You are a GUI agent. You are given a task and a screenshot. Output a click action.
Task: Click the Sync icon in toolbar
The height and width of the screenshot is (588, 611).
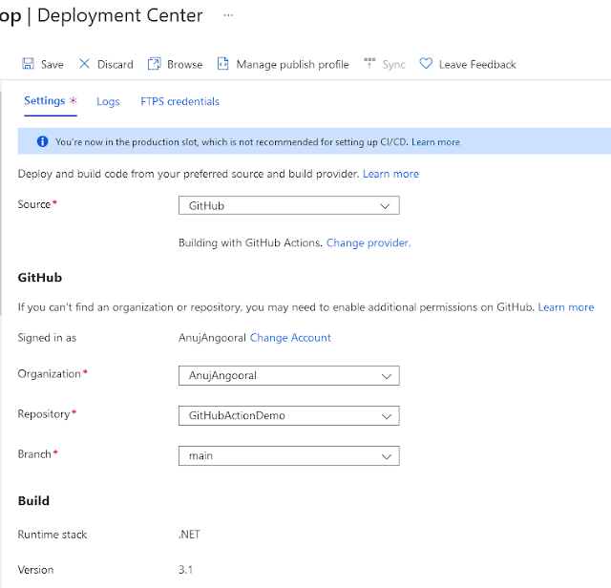tap(369, 63)
